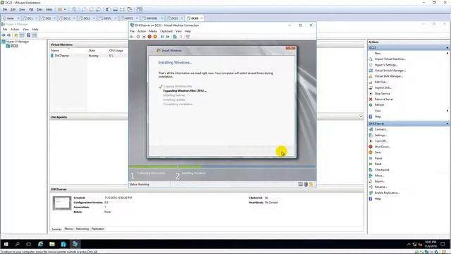This screenshot has height=254, width=451.
Task: Open Replication tab in DHCPserver details
Action: [x=98, y=229]
